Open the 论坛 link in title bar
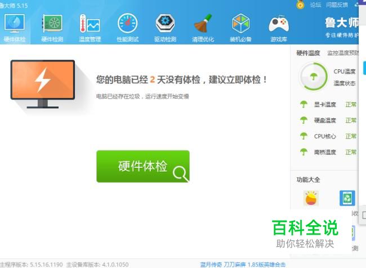The height and width of the screenshot is (268, 366). tap(315, 5)
